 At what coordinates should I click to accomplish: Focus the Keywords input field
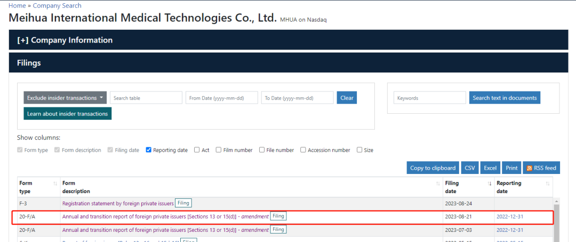click(429, 98)
